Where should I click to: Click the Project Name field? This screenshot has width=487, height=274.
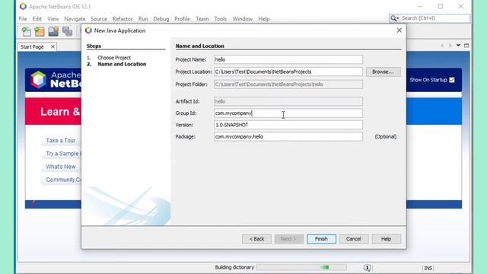point(288,59)
